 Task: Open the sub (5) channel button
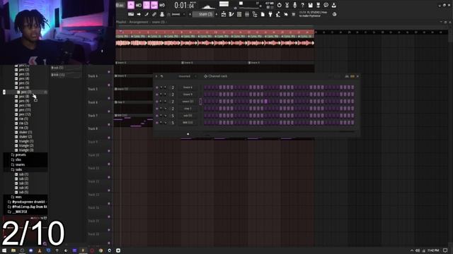pyautogui.click(x=188, y=116)
